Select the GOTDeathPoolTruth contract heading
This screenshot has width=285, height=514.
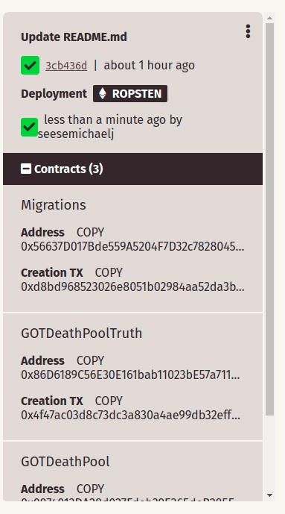(x=82, y=333)
